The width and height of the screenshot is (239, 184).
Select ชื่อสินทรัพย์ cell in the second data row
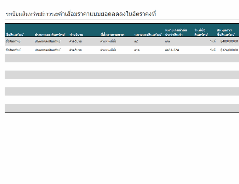click(13, 50)
